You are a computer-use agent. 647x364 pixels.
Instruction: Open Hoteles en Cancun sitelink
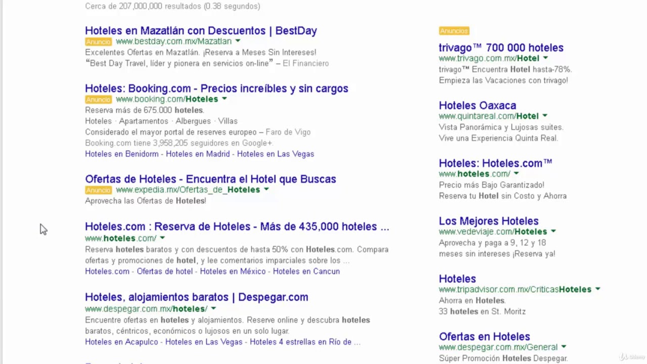point(306,271)
